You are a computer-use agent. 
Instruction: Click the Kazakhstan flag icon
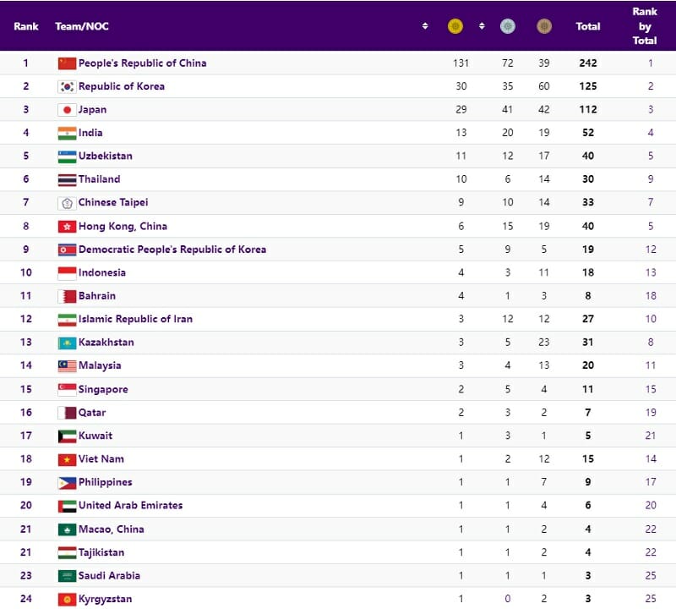tap(67, 343)
